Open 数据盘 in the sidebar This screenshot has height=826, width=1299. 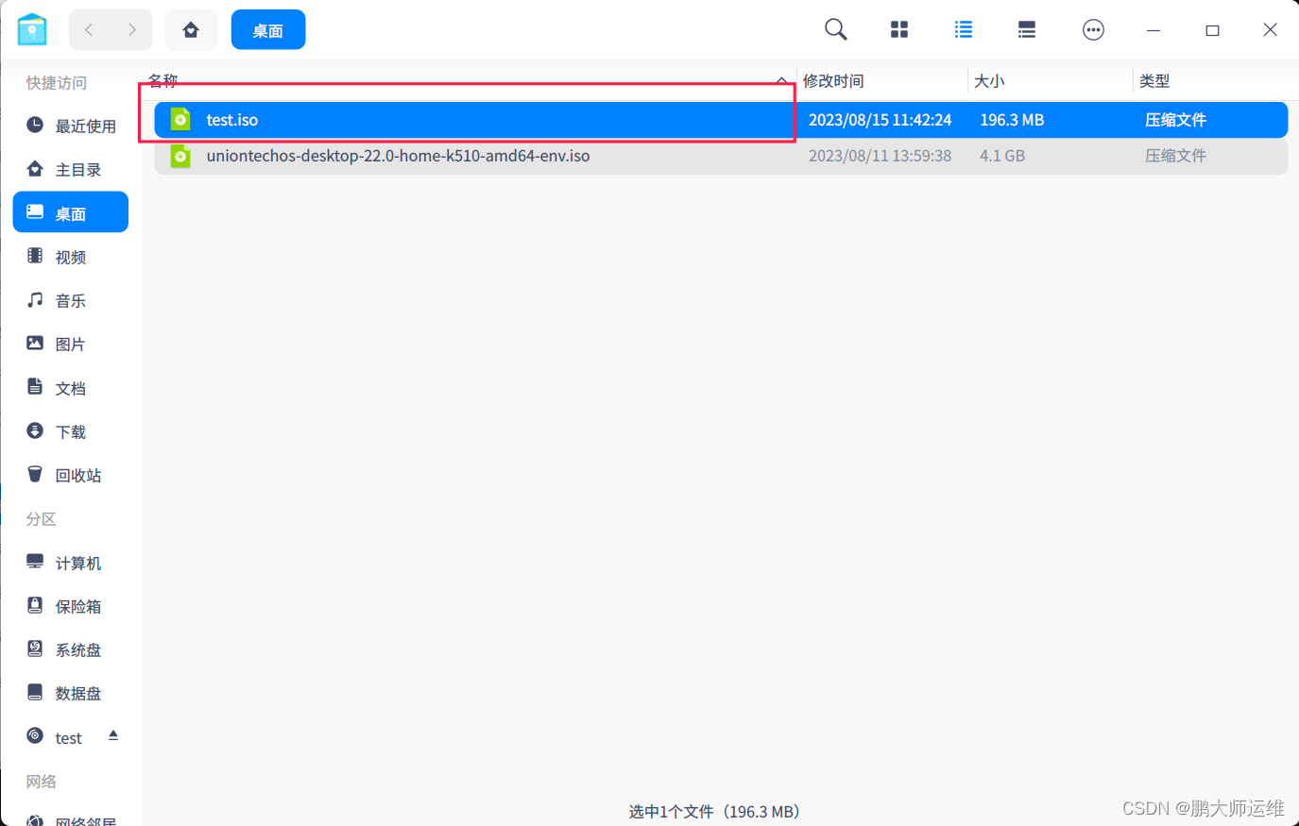click(x=71, y=693)
